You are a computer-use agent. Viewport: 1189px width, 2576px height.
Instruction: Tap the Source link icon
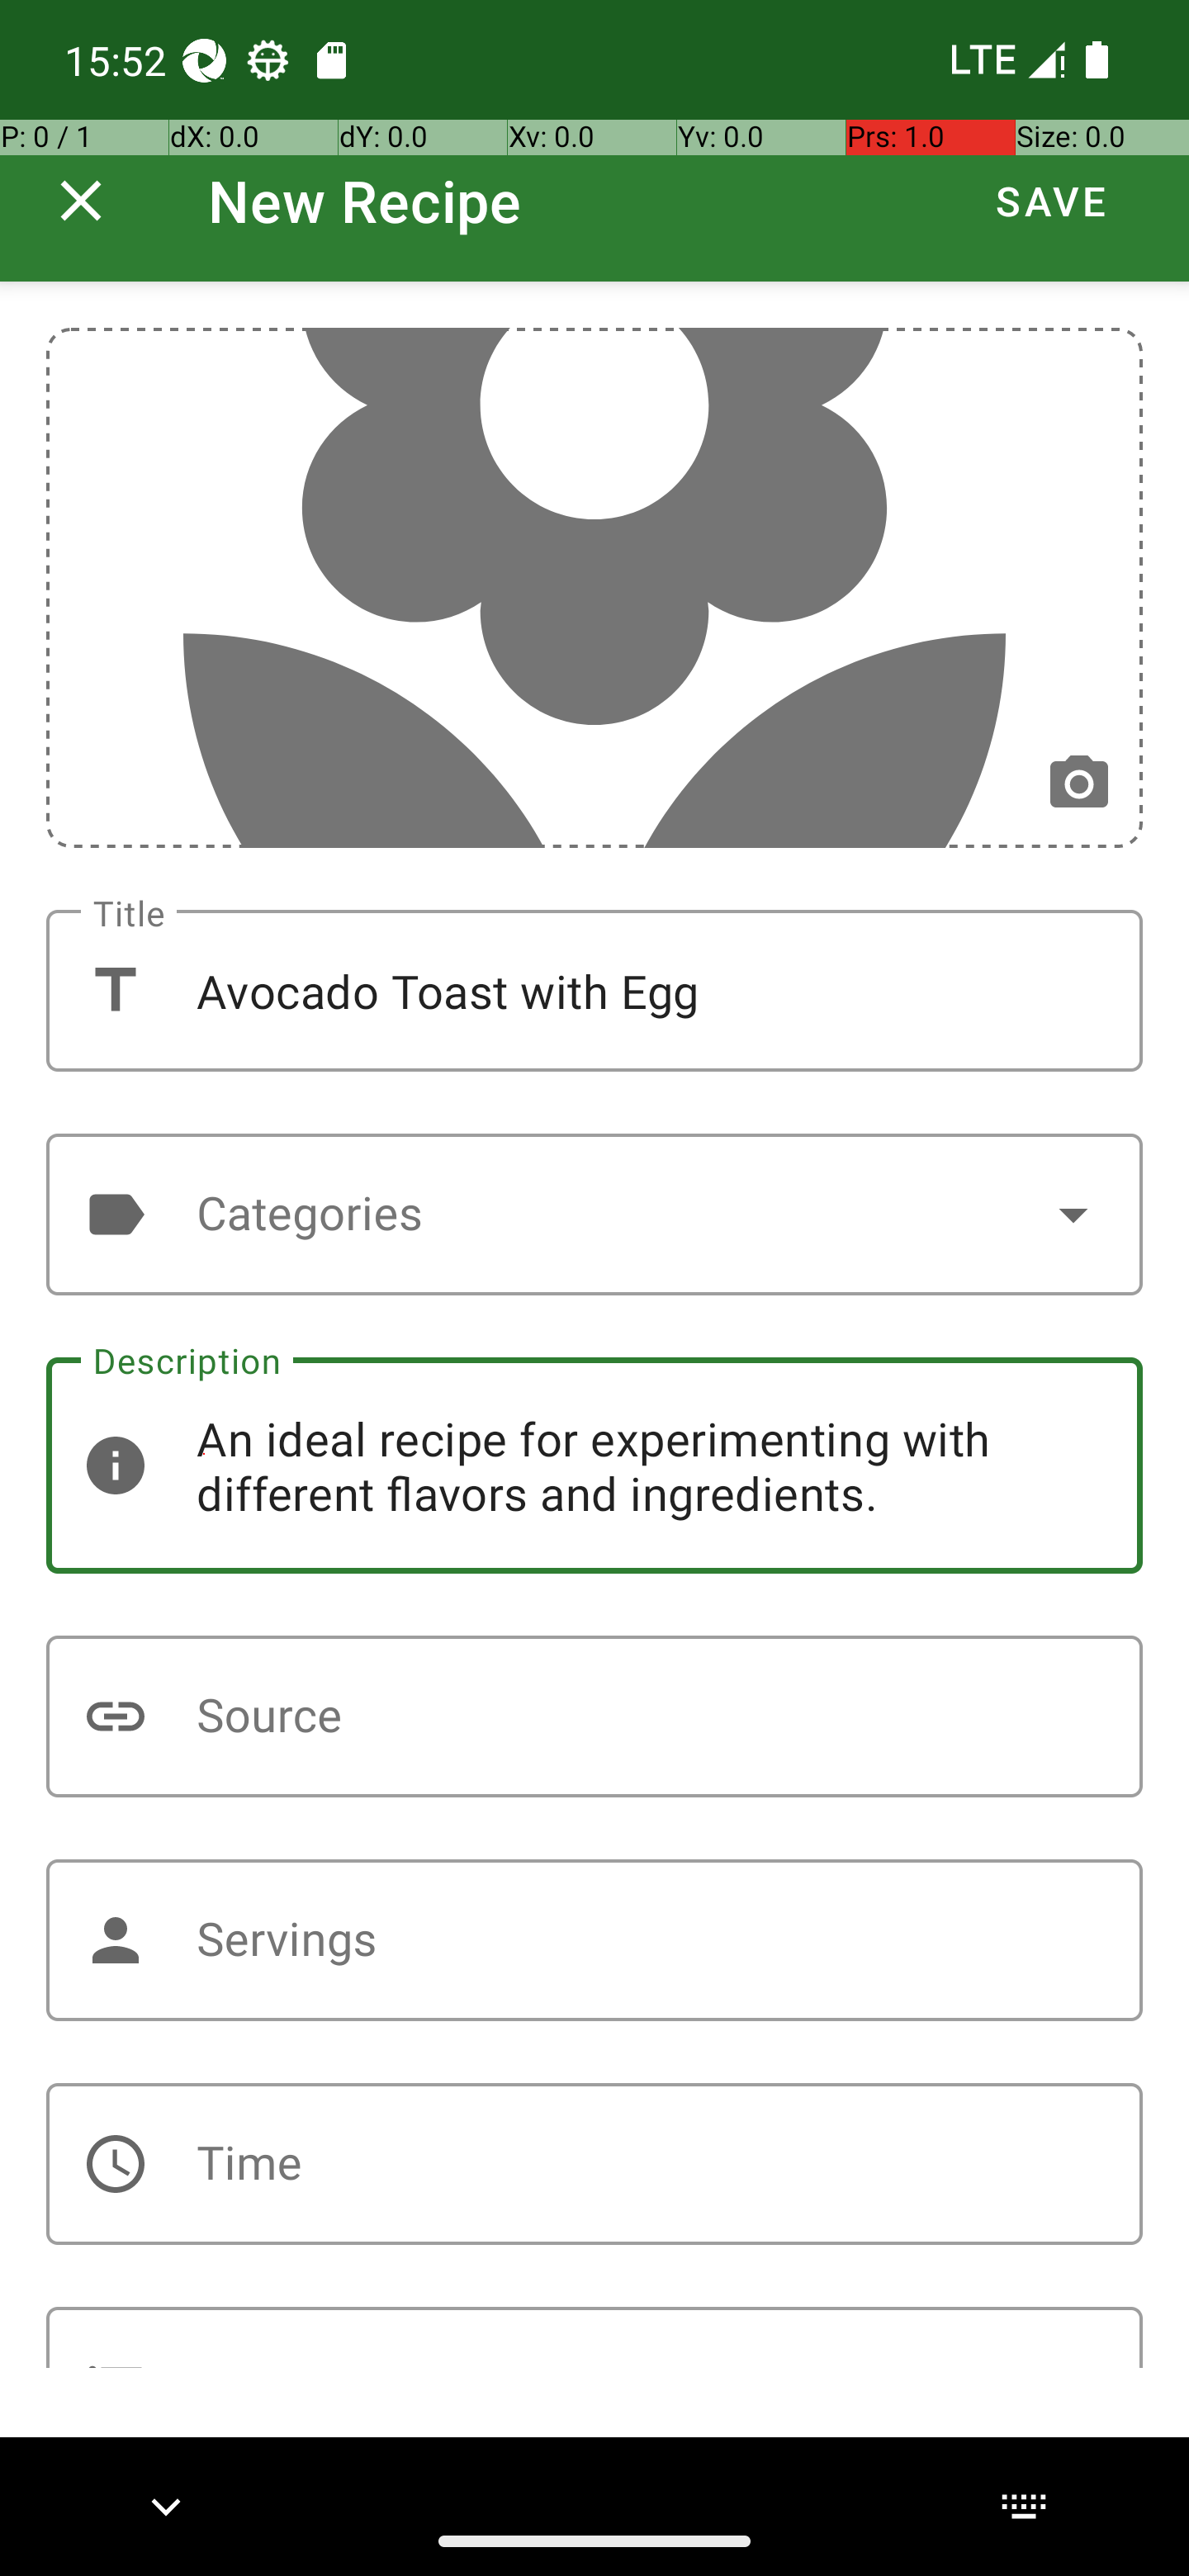point(116,1716)
